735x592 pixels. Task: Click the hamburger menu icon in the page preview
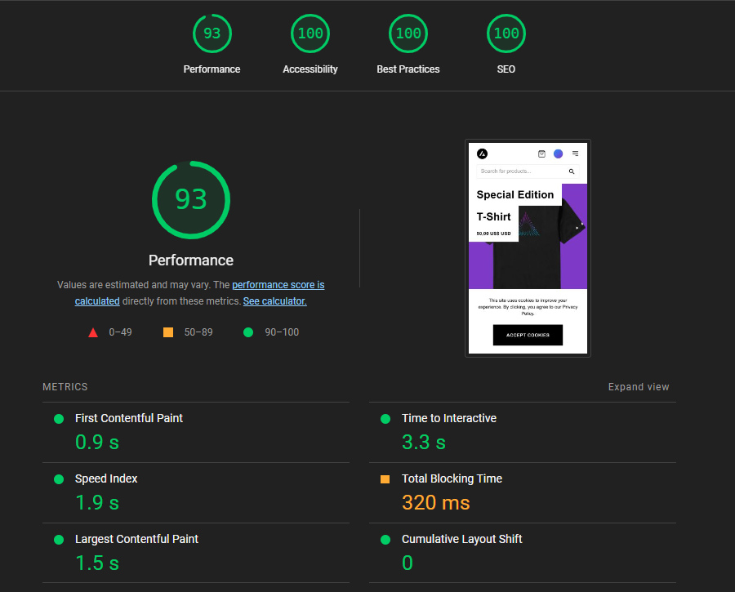[x=575, y=154]
